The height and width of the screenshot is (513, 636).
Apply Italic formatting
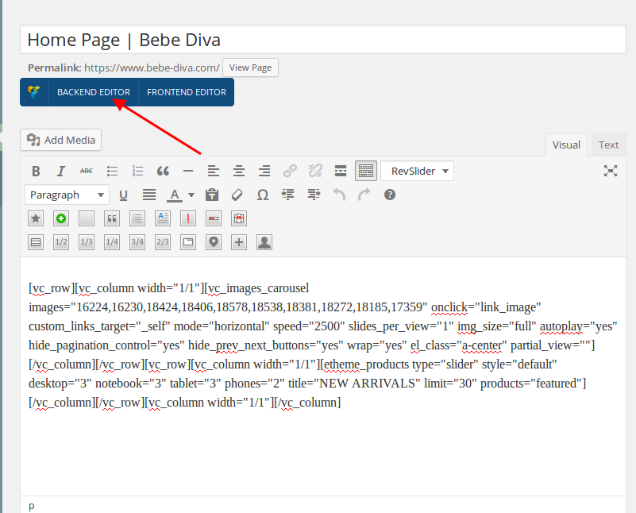(61, 172)
